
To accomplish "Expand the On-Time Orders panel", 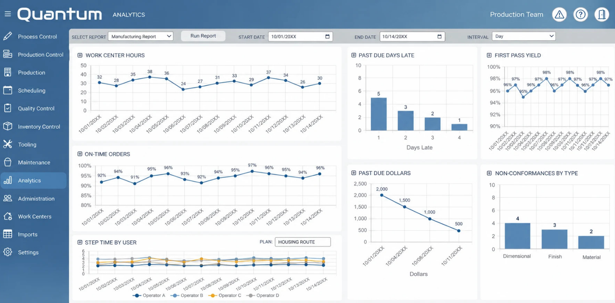I will (80, 154).
